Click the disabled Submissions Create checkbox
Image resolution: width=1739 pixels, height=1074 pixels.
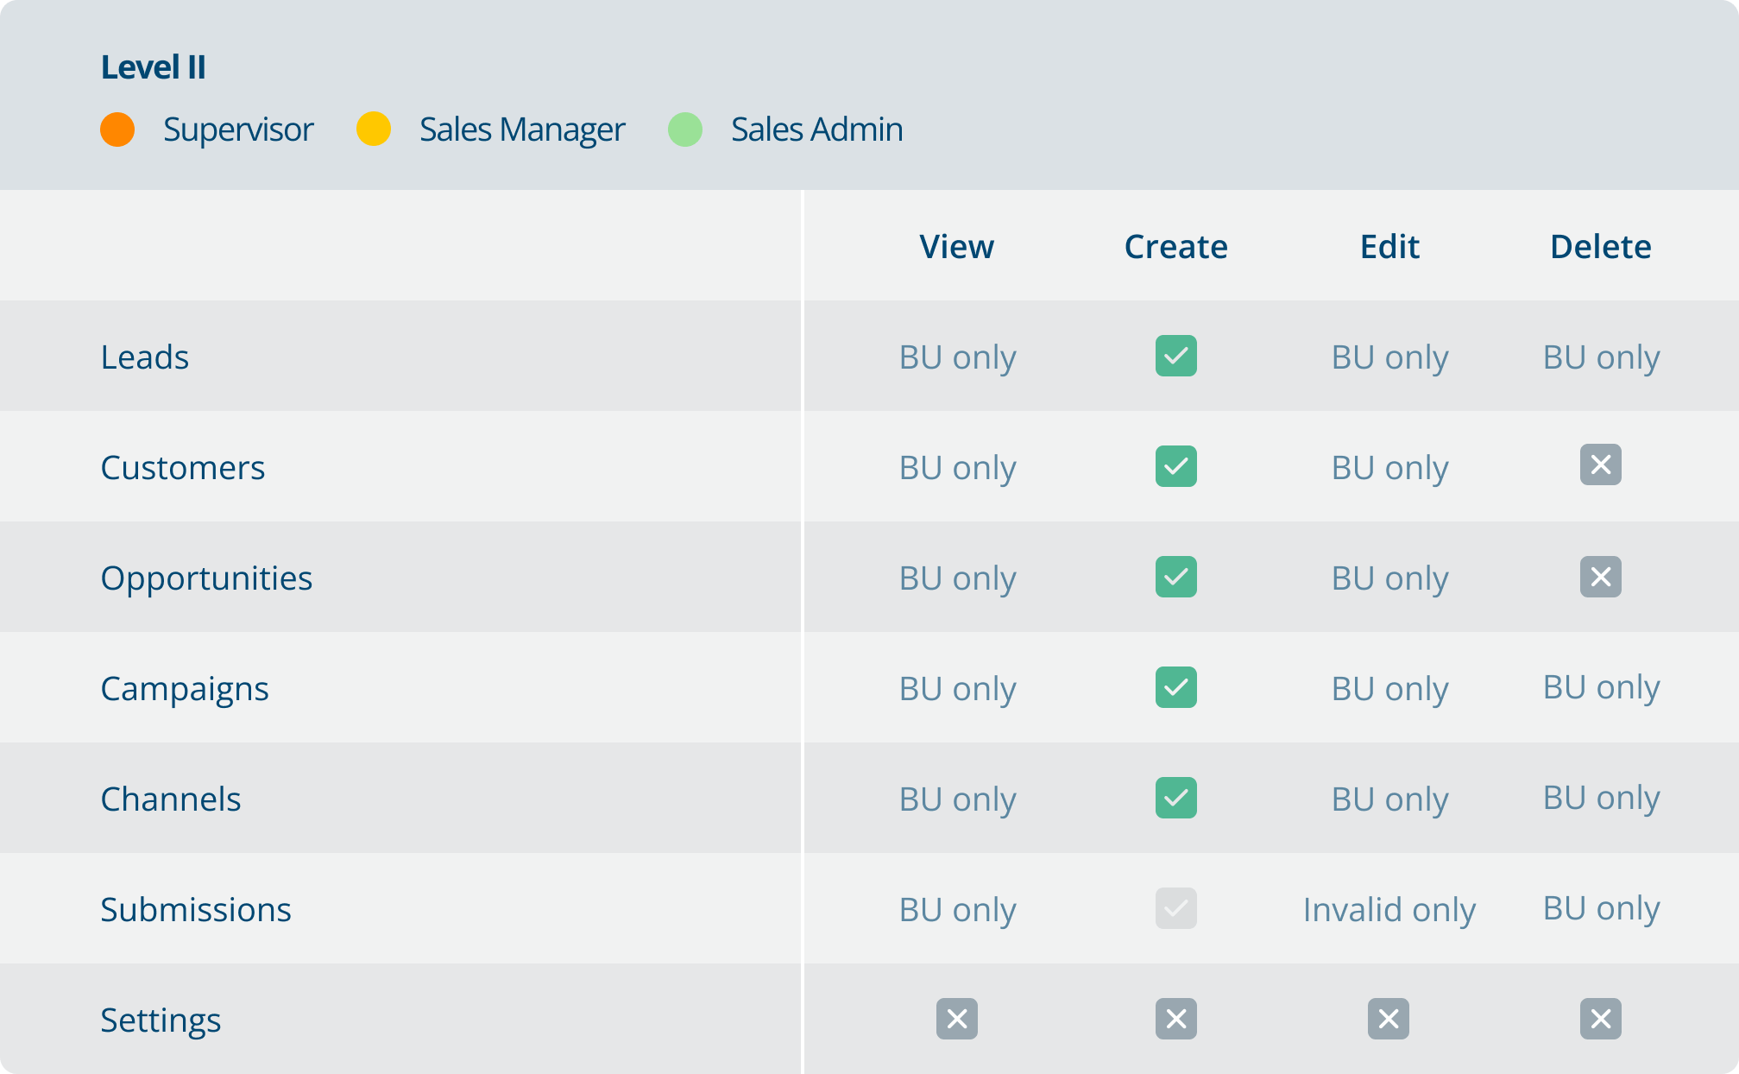(1175, 908)
